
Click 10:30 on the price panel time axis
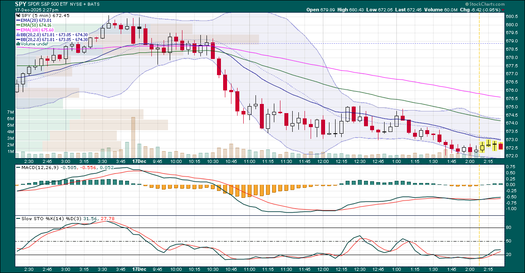point(213,161)
